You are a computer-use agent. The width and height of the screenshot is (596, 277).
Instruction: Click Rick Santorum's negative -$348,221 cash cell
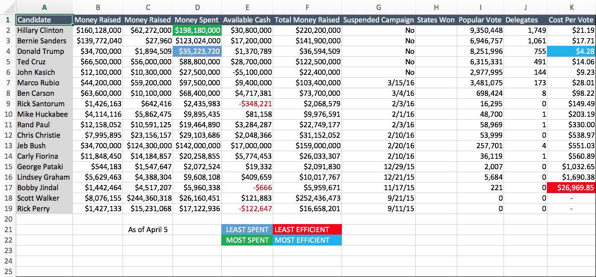247,103
